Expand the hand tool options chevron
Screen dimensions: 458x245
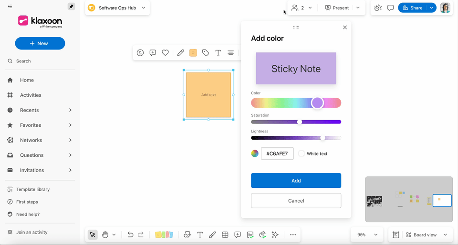114,235
